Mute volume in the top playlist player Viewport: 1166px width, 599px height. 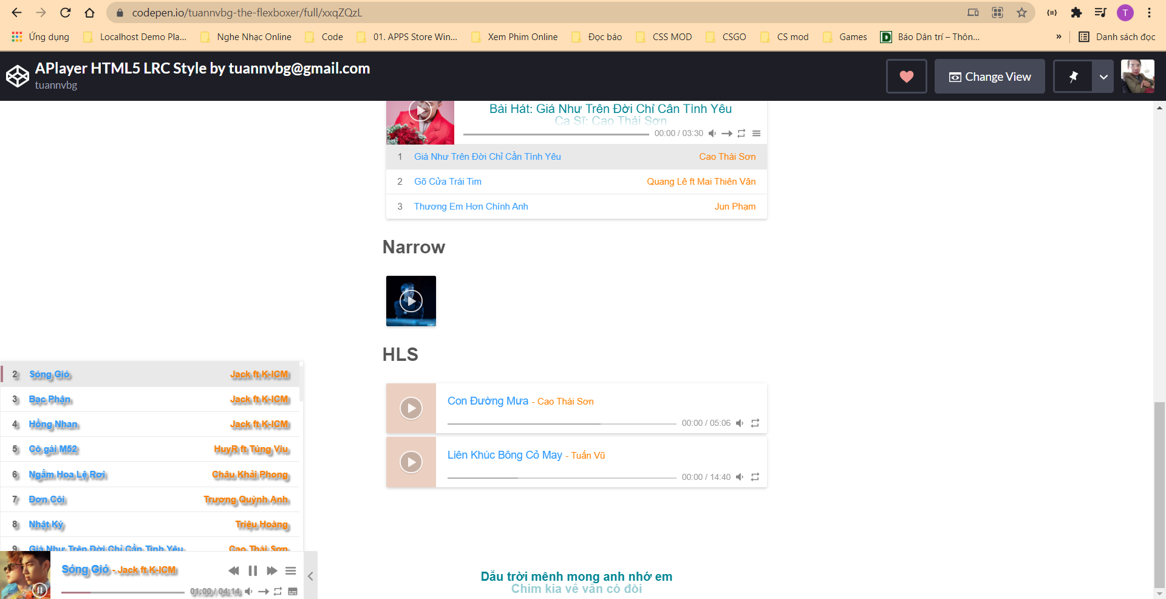pyautogui.click(x=712, y=133)
